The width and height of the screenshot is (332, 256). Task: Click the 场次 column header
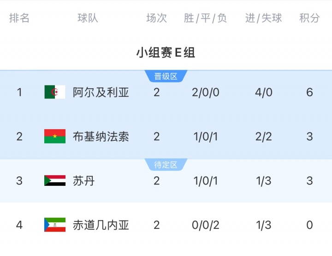[156, 18]
